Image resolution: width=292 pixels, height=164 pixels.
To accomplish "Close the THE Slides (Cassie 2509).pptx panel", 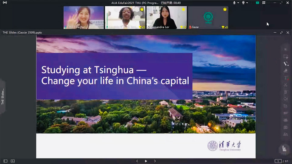I will point(288,33).
